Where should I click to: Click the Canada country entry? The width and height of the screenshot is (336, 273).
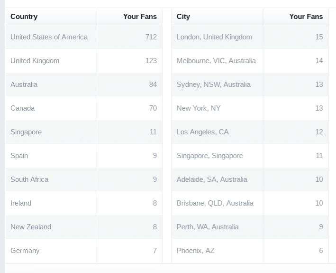tap(23, 108)
